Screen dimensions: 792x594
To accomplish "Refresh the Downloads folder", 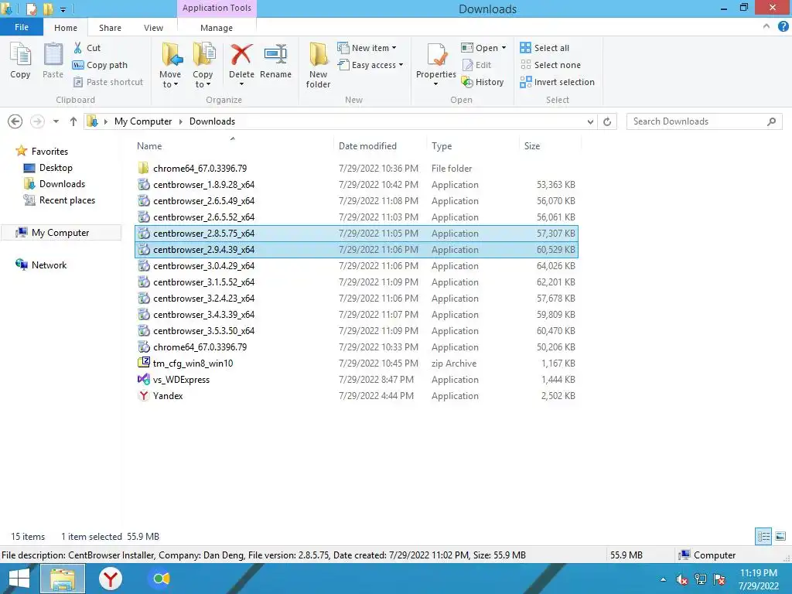I will (x=607, y=121).
